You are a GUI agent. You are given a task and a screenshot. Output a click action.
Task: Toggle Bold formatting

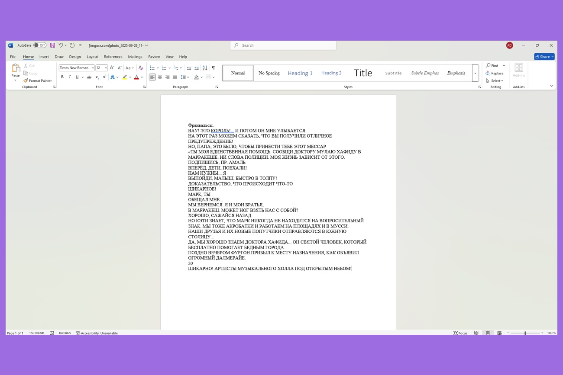click(x=62, y=77)
